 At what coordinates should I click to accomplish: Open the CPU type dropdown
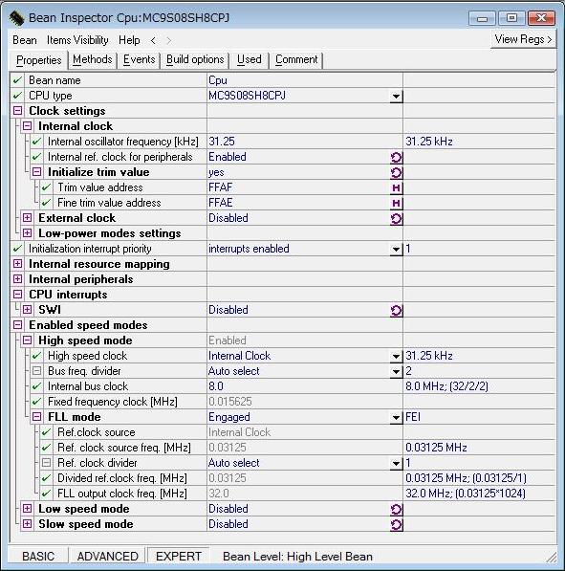(x=396, y=97)
